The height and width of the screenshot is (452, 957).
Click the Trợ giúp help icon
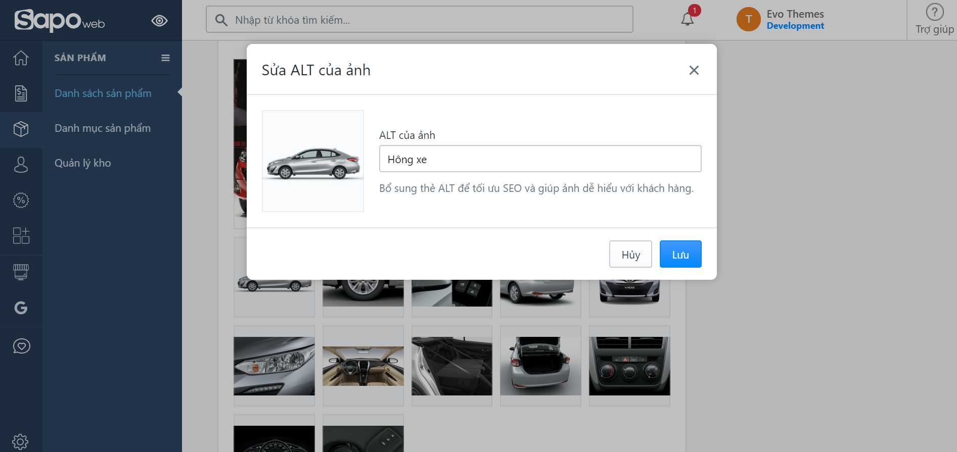[x=935, y=12]
